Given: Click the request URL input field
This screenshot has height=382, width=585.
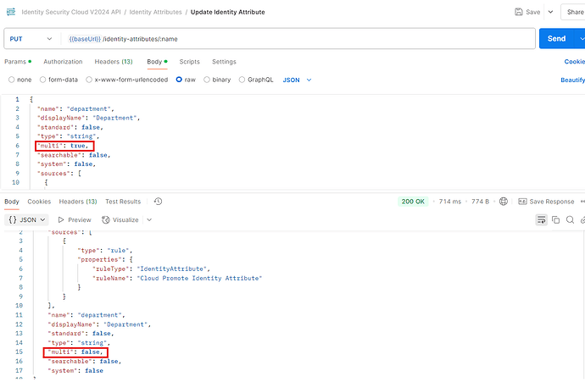Looking at the screenshot, I should point(297,39).
